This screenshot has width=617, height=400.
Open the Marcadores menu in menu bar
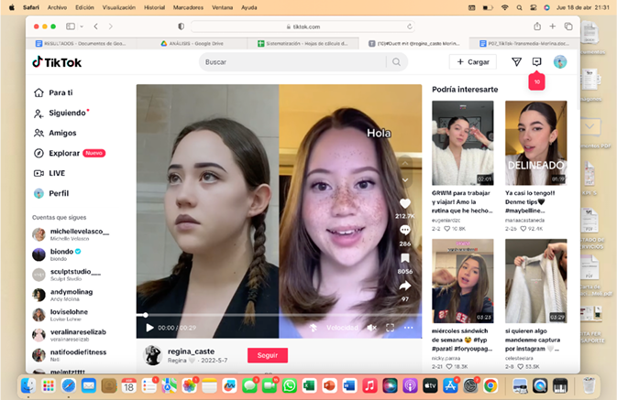point(187,6)
